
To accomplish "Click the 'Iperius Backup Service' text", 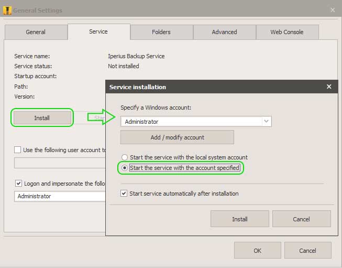I will click(x=136, y=56).
